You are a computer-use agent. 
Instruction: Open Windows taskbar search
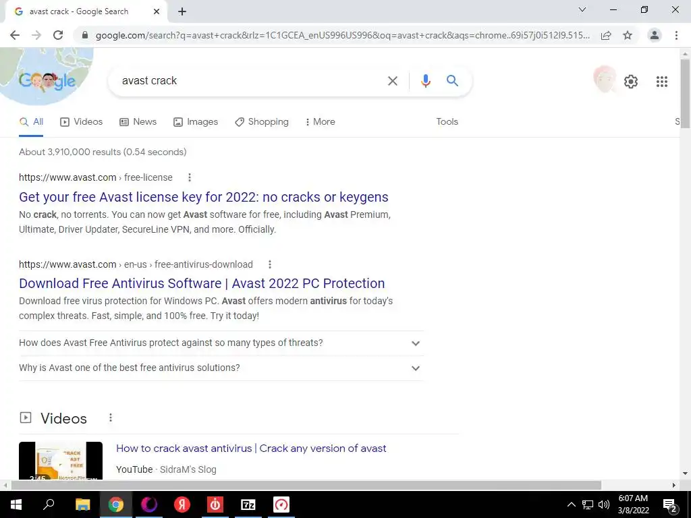[x=49, y=505]
